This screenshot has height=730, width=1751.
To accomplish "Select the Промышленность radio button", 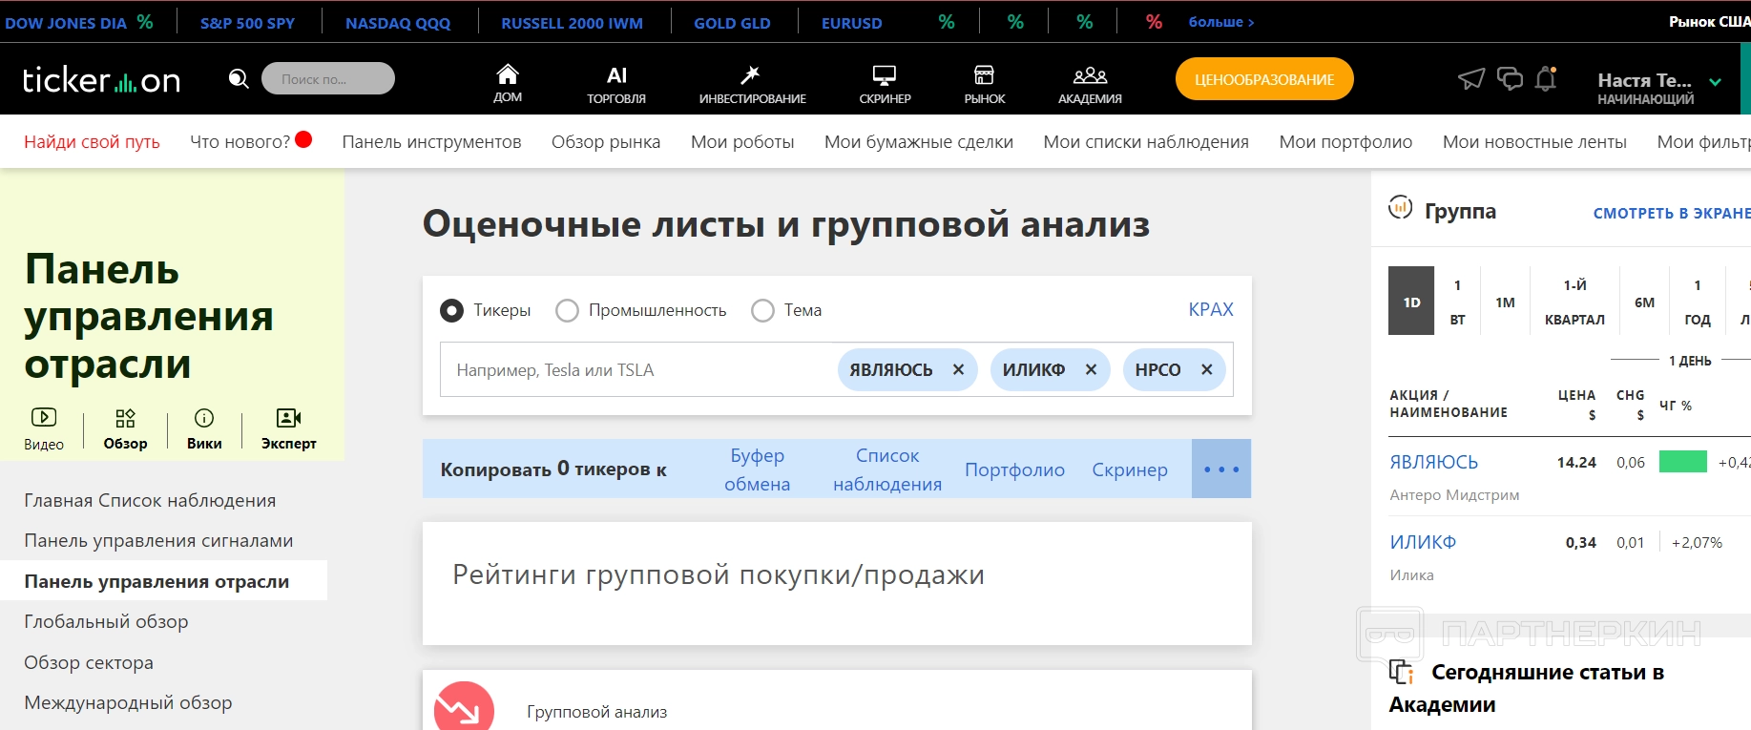I will tap(567, 311).
